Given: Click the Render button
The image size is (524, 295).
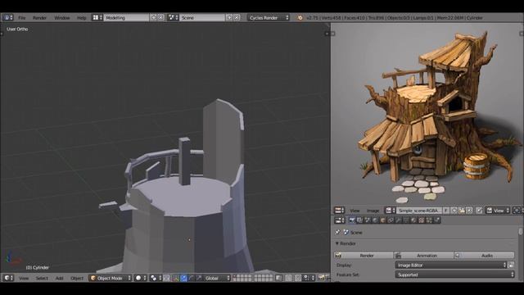Looking at the screenshot, I should (x=364, y=256).
